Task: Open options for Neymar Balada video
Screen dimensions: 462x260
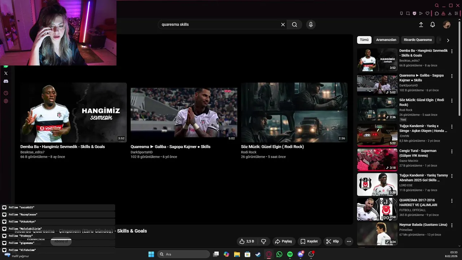Action: 452,225
